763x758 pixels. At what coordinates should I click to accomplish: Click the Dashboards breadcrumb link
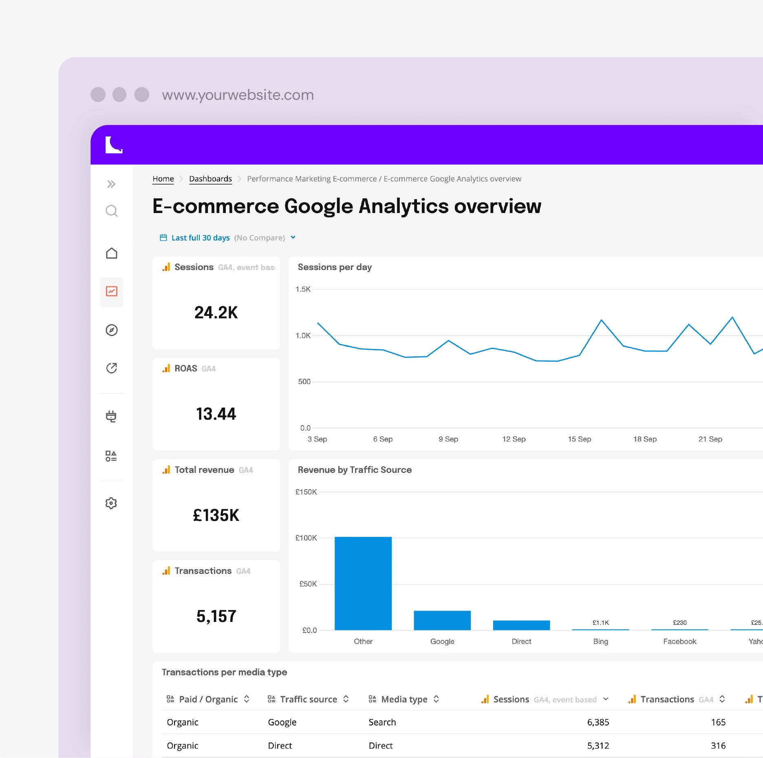[x=210, y=179]
